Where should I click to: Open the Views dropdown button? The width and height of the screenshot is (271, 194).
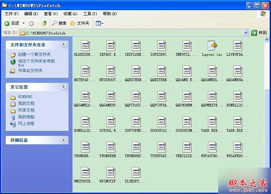(100, 23)
